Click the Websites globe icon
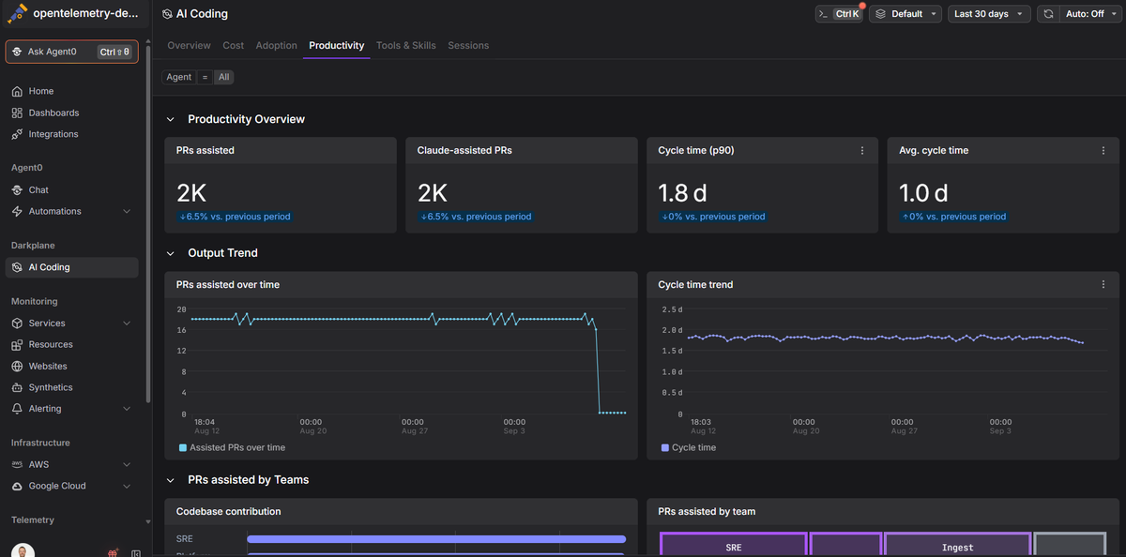Viewport: 1126px width, 557px height. coord(17,366)
